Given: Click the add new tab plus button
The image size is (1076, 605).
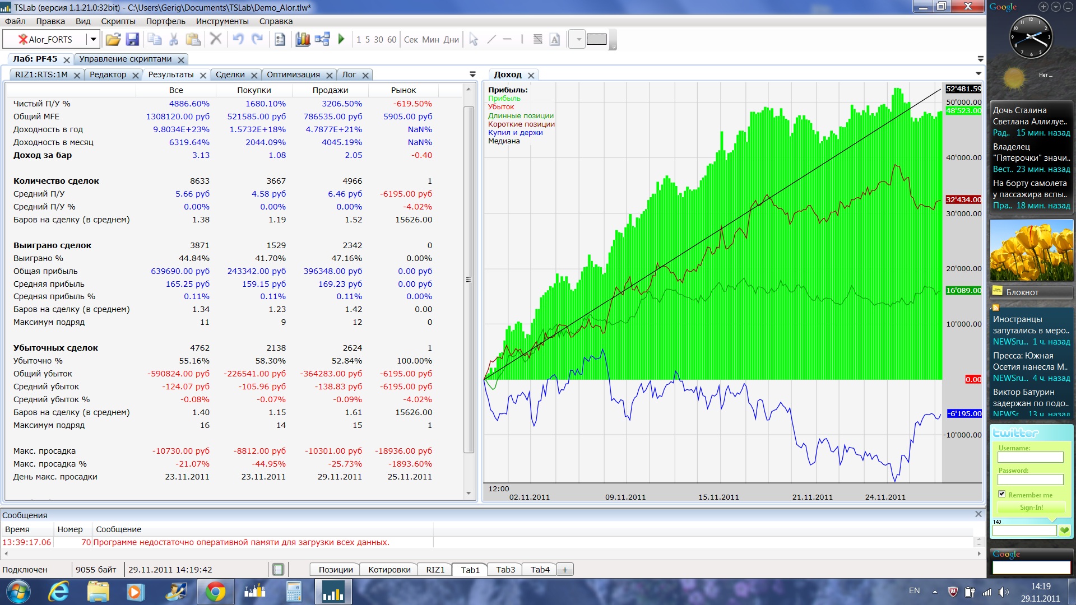Looking at the screenshot, I should coord(565,570).
